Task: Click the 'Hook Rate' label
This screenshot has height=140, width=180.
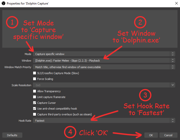Action: [x=25, y=121]
